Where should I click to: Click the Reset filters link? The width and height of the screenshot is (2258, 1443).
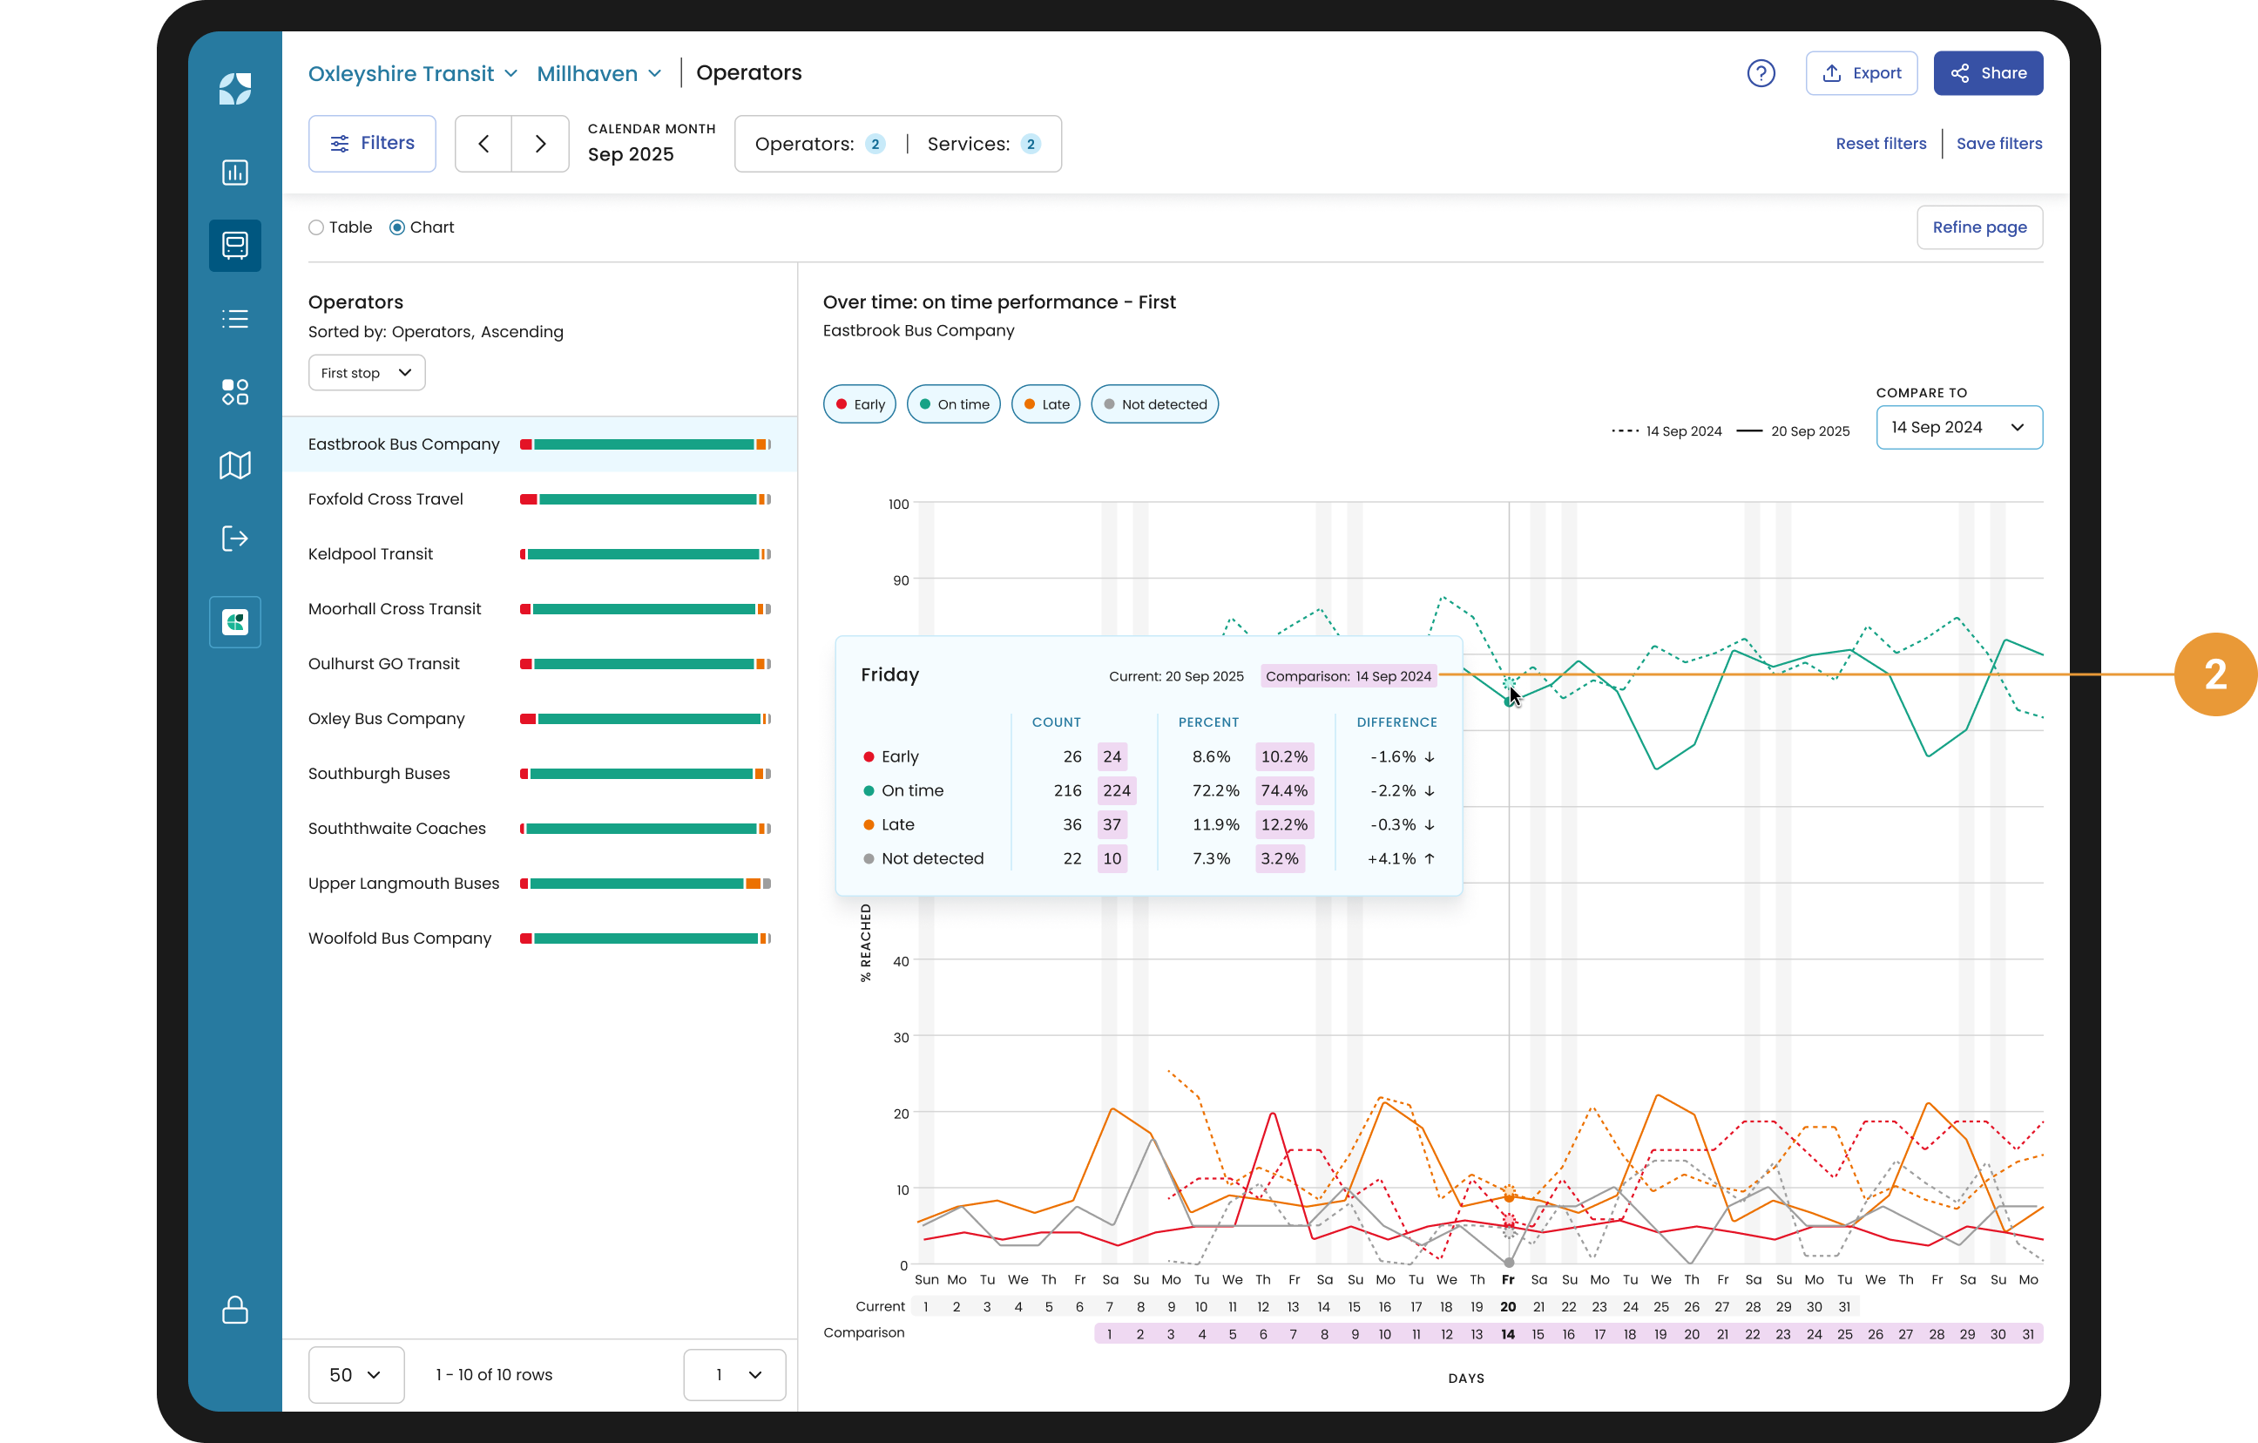[x=1880, y=144]
